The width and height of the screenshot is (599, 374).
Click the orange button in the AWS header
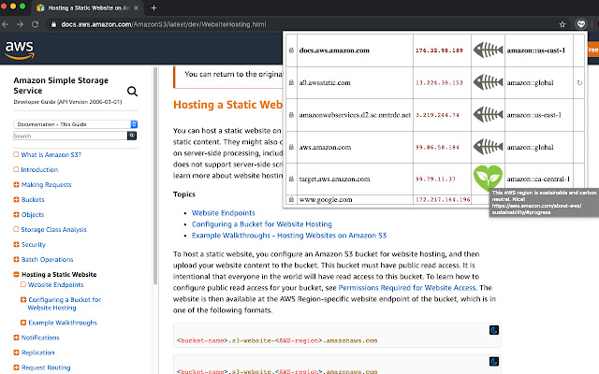coord(592,50)
